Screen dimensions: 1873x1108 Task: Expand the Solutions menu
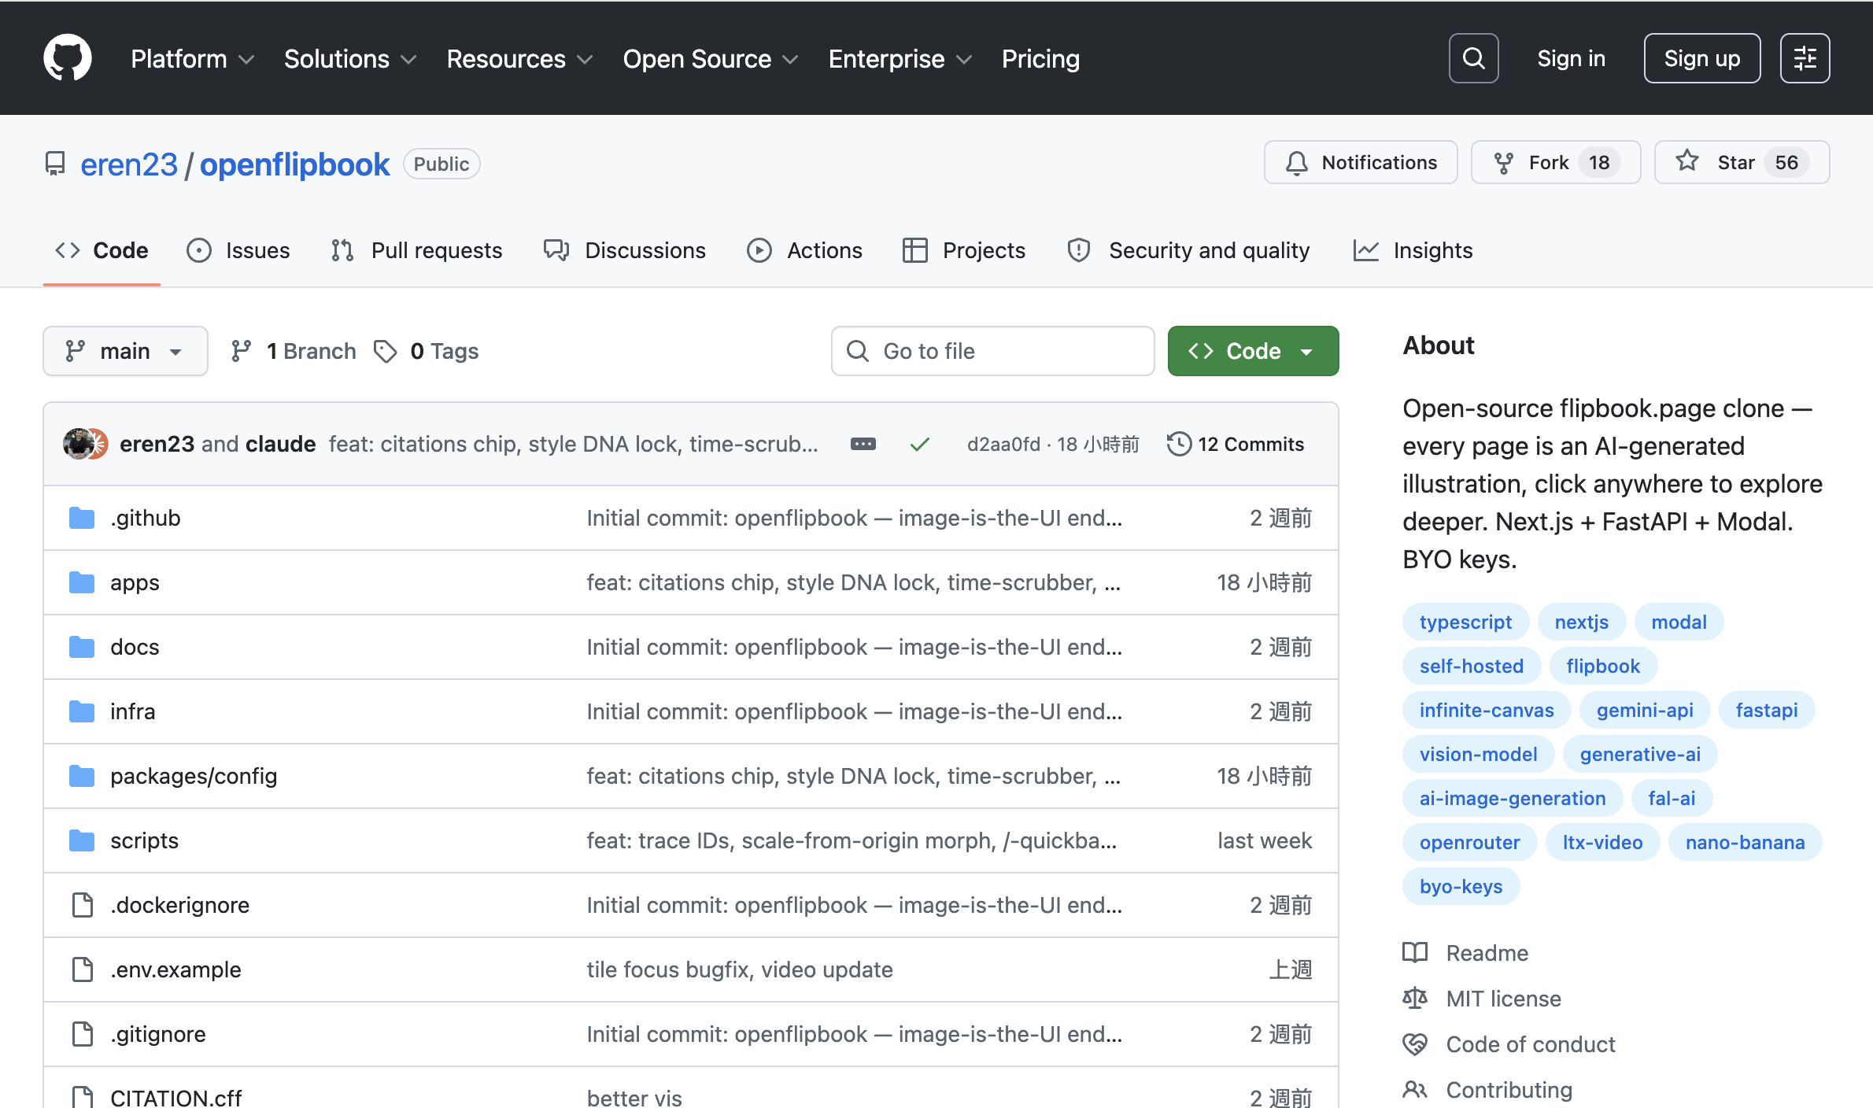coord(350,59)
